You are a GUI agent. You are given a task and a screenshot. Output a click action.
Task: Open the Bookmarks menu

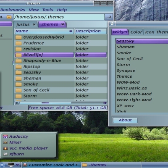click(13, 10)
